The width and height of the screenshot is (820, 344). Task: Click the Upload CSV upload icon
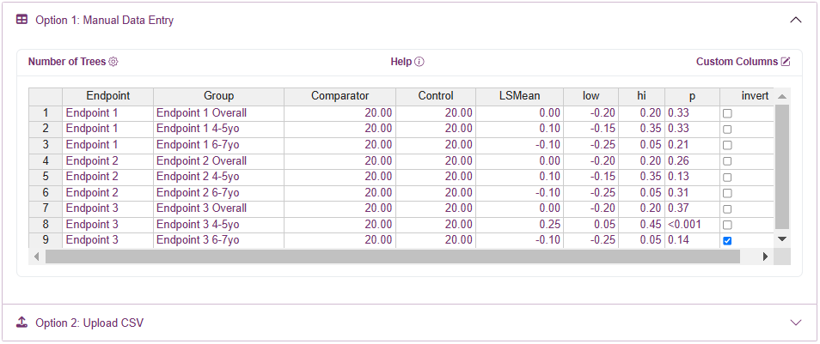[21, 322]
